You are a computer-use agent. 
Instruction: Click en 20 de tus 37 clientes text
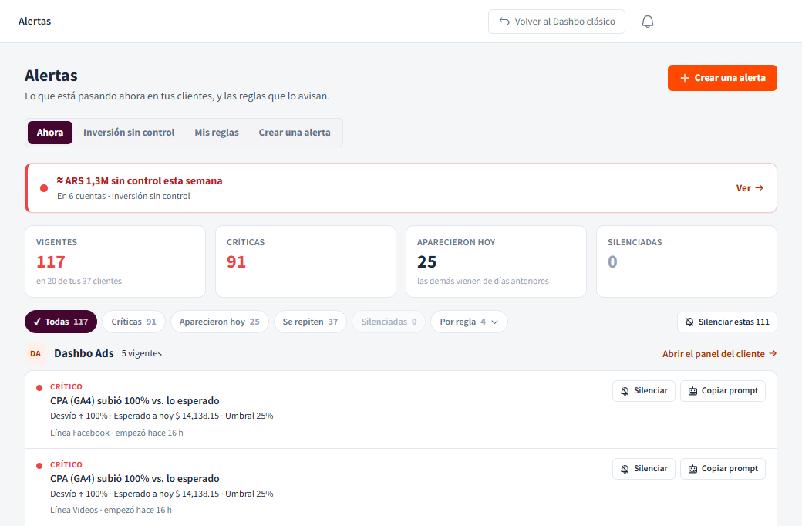tap(79, 281)
